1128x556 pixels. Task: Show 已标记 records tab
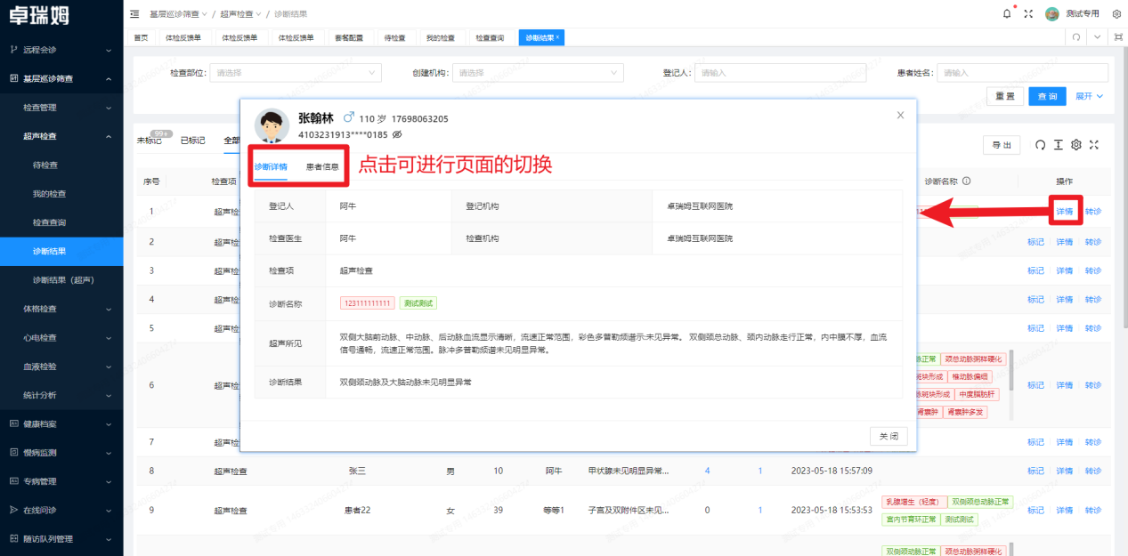point(192,141)
